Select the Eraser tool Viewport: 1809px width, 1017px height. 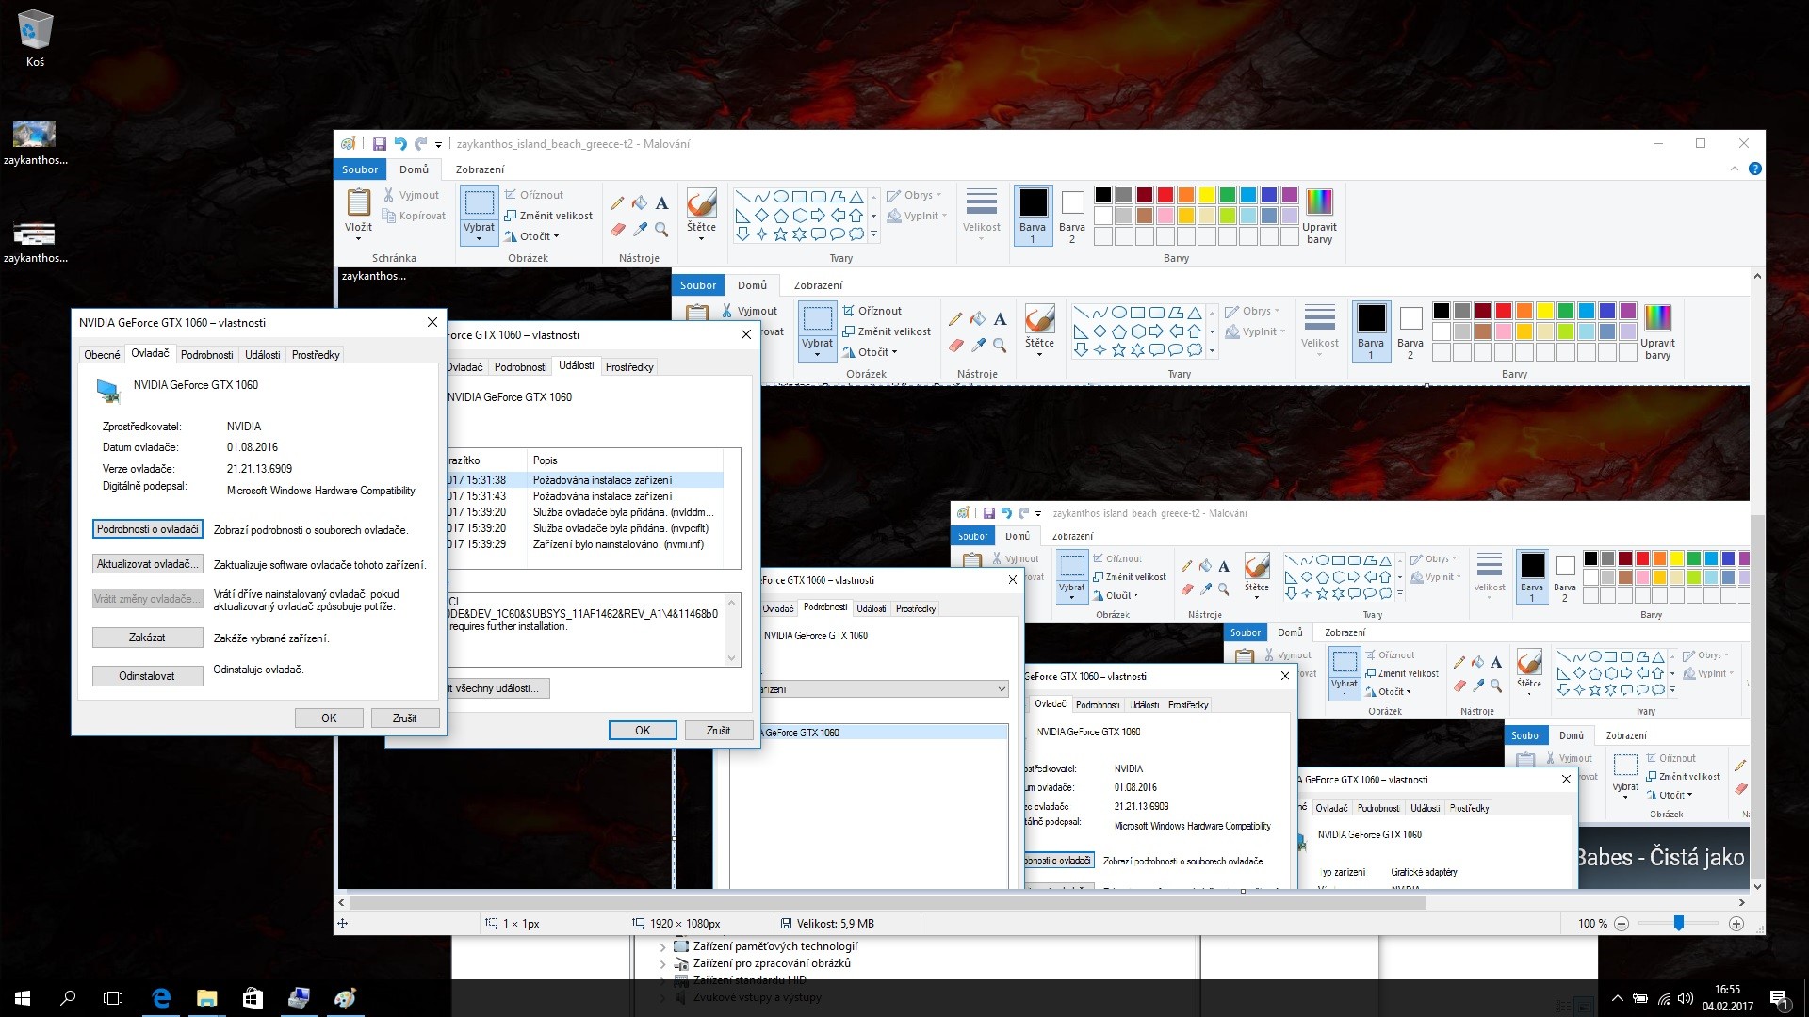pyautogui.click(x=617, y=229)
